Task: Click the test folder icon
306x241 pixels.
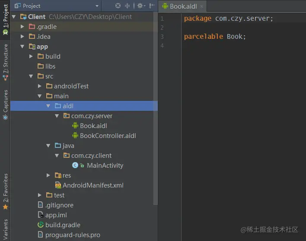Action: click(49, 195)
